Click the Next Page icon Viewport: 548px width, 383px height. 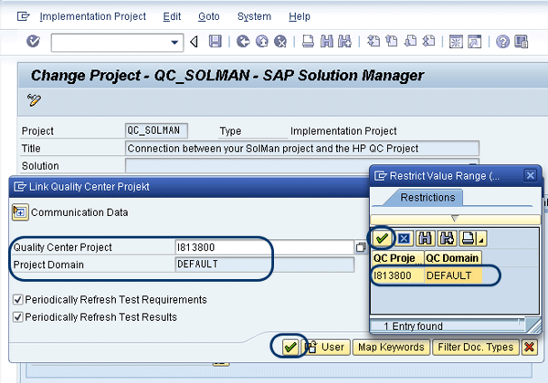point(410,42)
